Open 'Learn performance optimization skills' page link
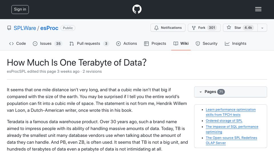Screen dimensions: 274x154 tap(231, 112)
